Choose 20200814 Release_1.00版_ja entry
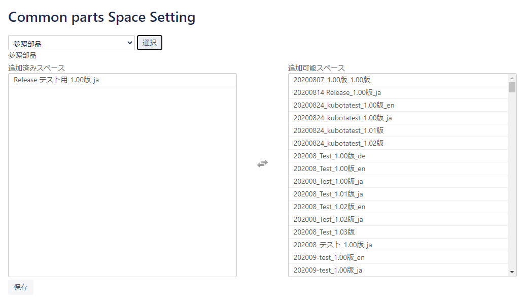This screenshot has height=301, width=525. [337, 92]
